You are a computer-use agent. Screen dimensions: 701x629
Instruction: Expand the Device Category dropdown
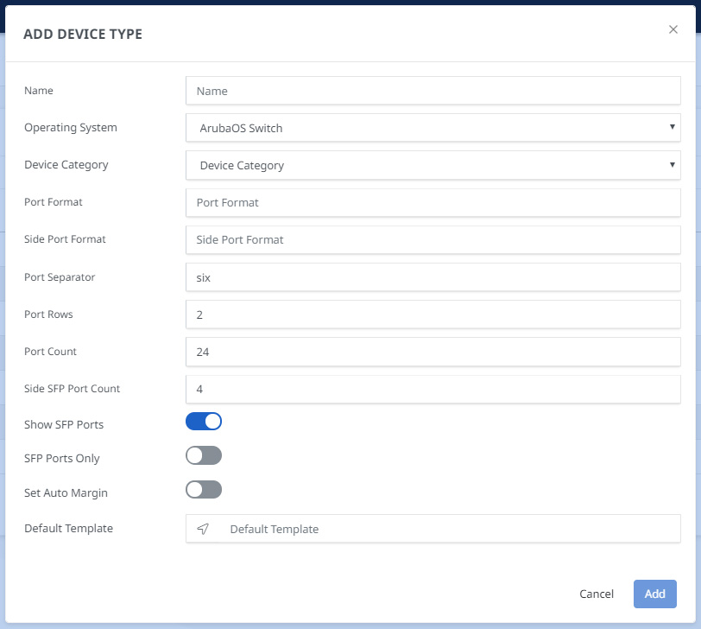point(432,165)
